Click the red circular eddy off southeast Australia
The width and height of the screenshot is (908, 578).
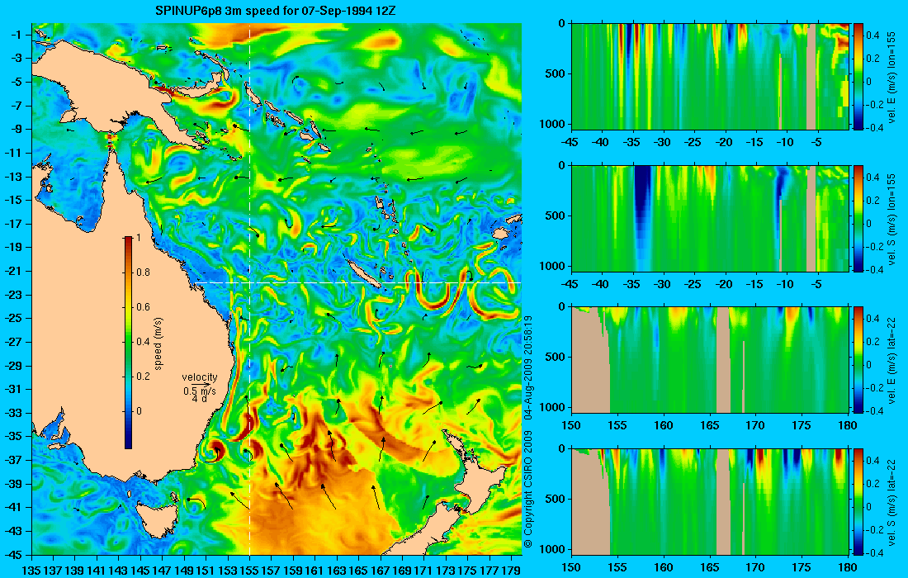(x=216, y=450)
